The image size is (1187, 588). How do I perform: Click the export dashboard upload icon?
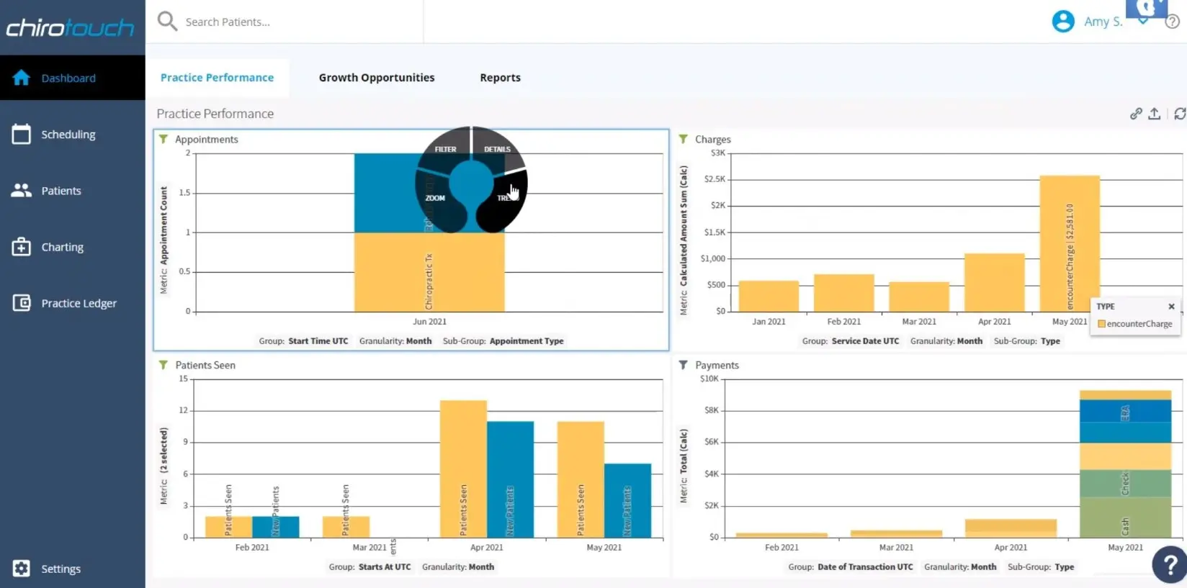point(1154,114)
